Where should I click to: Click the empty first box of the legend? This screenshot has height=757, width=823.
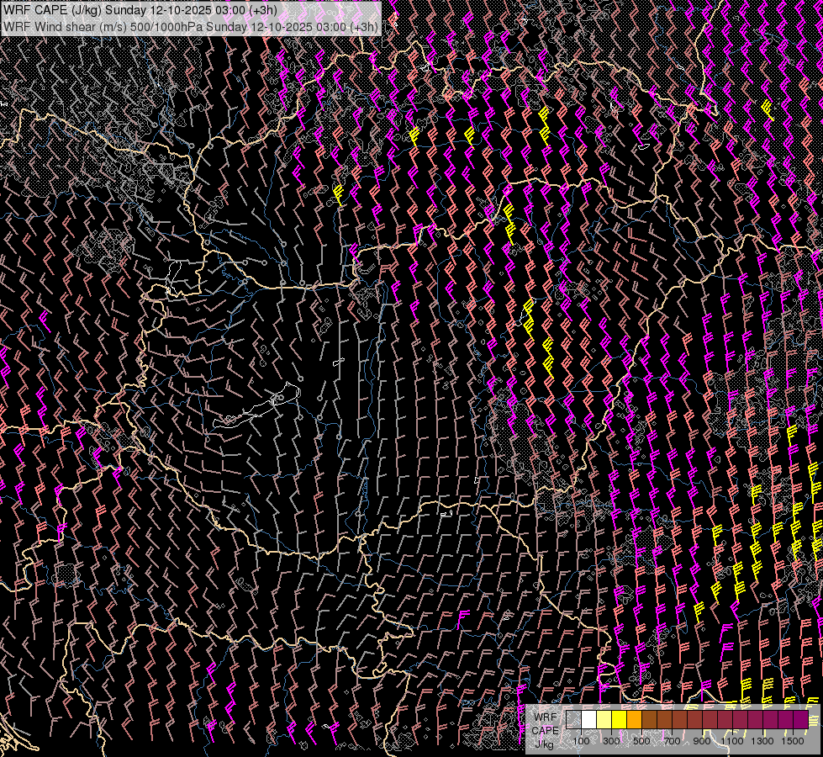click(x=574, y=720)
